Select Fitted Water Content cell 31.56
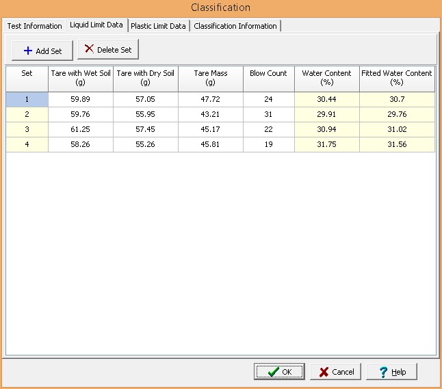 [x=397, y=145]
